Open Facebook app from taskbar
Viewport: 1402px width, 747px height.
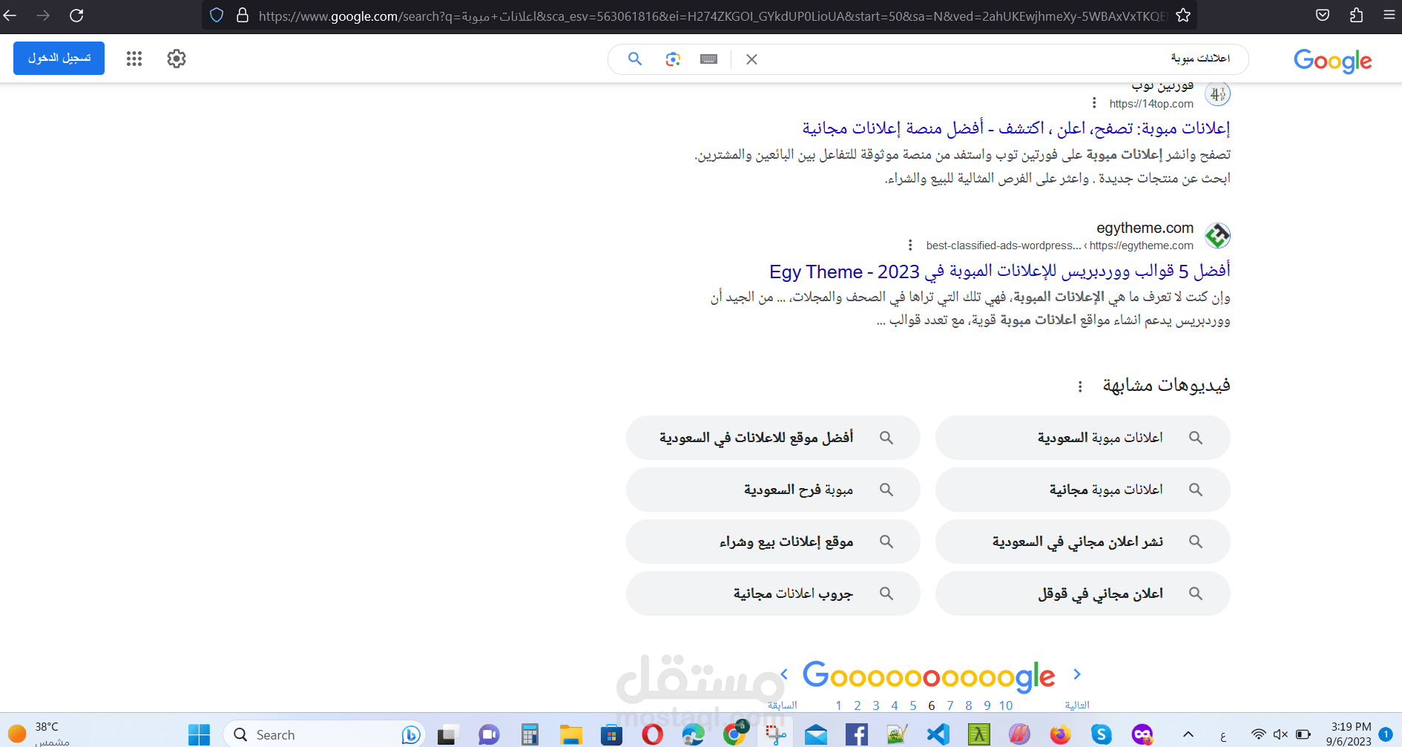coord(857,734)
